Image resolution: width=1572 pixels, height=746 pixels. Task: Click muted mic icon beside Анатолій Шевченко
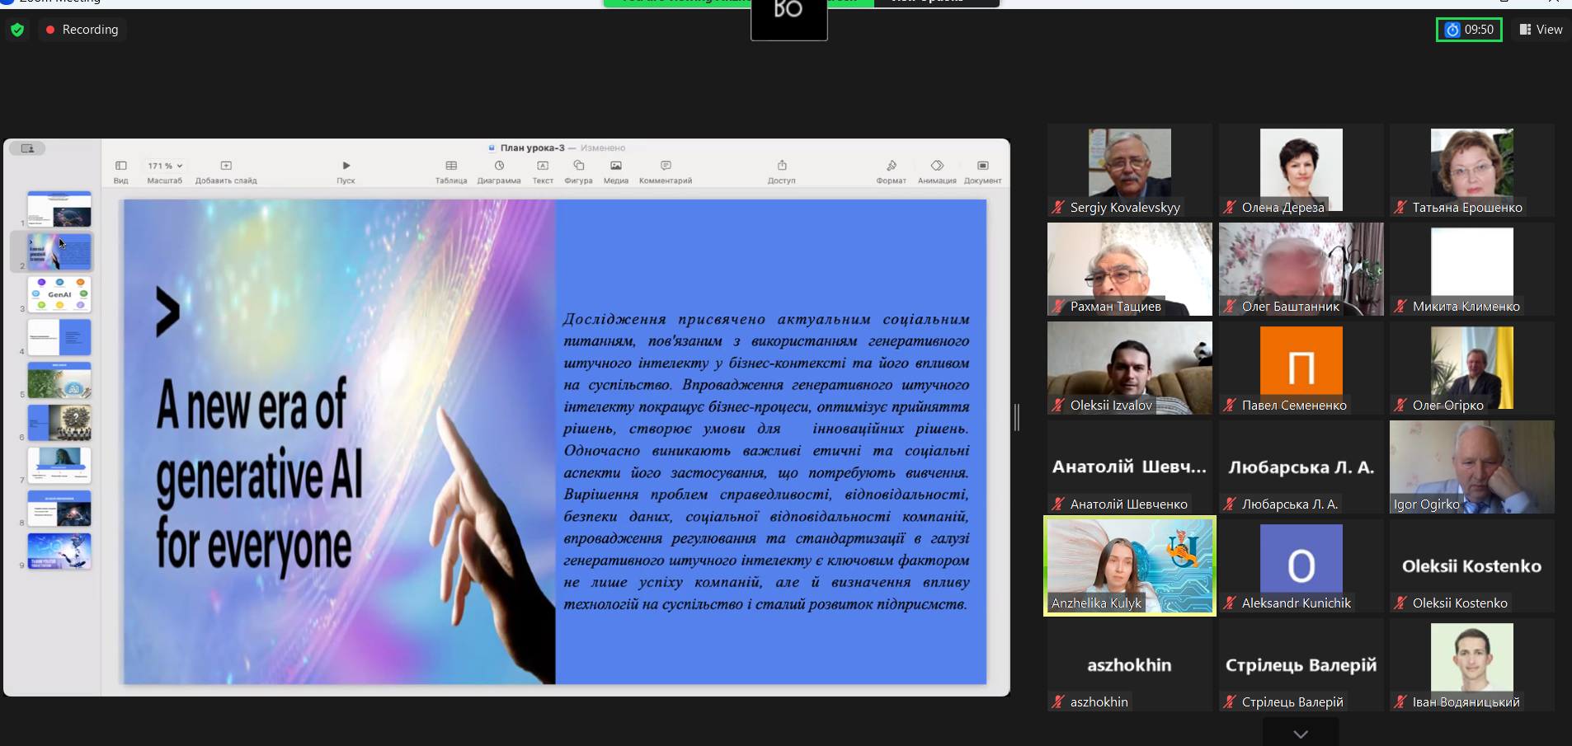pyautogui.click(x=1058, y=504)
